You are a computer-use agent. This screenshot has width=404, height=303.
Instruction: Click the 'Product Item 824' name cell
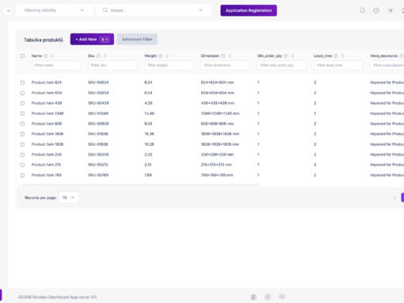47,82
